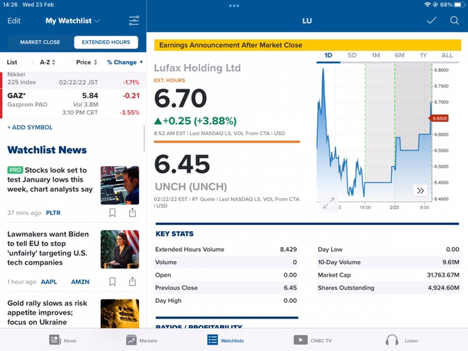468x351 pixels.
Task: Open watchlist filter settings icon
Action: pyautogui.click(x=134, y=21)
